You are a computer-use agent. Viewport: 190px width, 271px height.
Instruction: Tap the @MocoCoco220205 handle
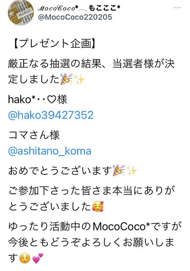pyautogui.click(x=75, y=17)
